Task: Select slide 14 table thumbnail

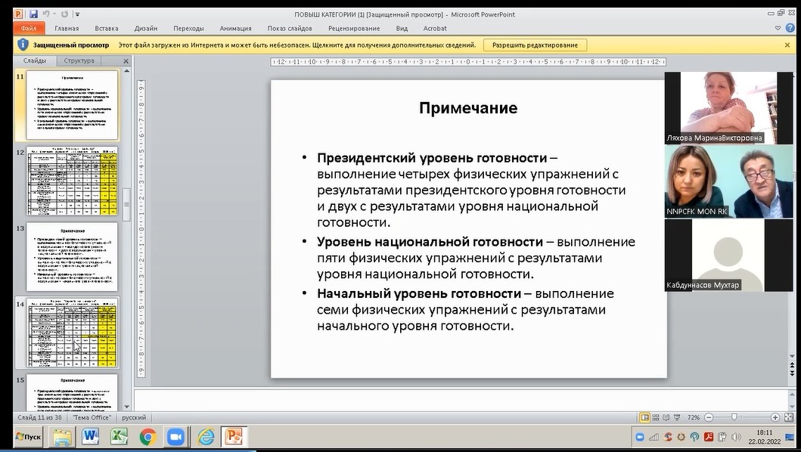Action: coord(72,332)
